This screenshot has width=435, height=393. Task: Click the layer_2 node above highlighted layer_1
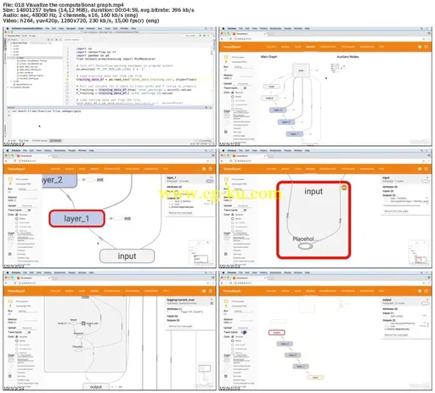point(59,180)
